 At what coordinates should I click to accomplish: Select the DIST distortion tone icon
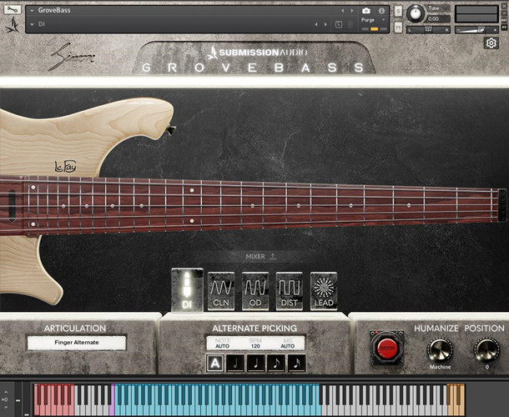pyautogui.click(x=290, y=291)
